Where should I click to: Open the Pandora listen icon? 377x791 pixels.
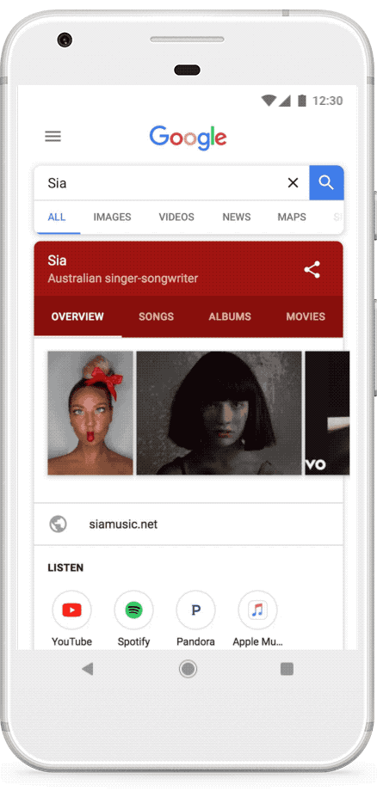pos(196,610)
